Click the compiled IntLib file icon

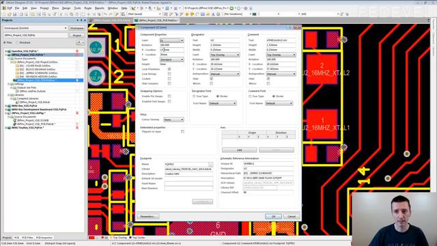pos(17,102)
